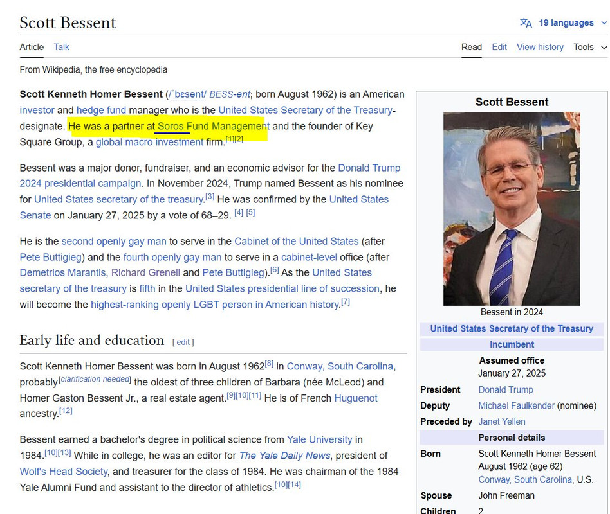
Task: Select the Read tab
Action: click(x=472, y=47)
